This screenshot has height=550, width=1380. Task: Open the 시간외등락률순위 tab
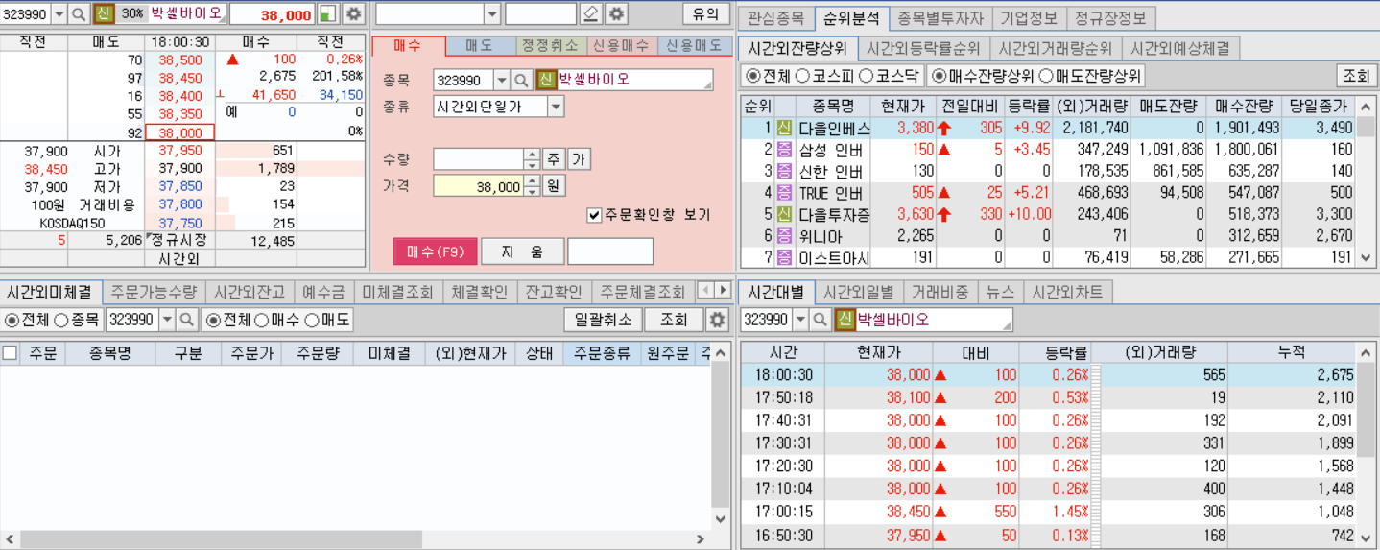923,48
